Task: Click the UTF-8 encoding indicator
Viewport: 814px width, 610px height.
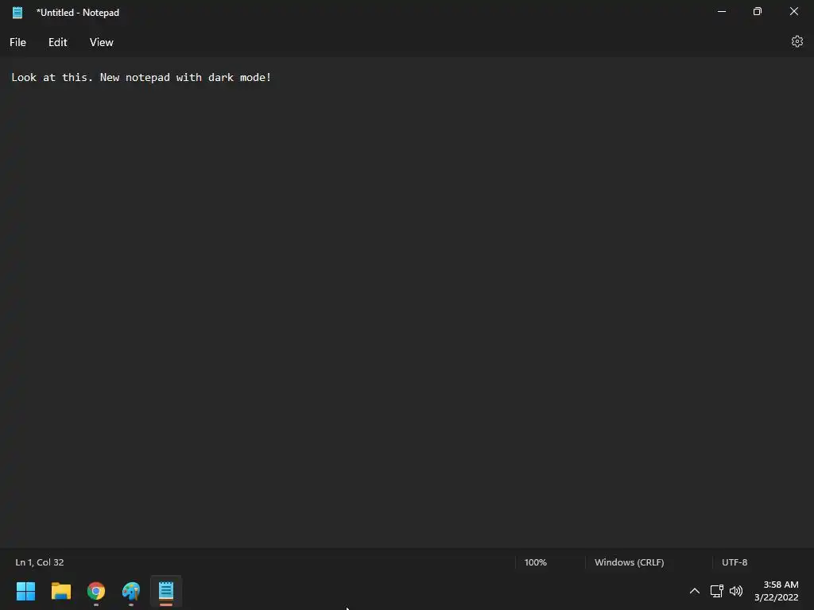Action: click(x=735, y=562)
